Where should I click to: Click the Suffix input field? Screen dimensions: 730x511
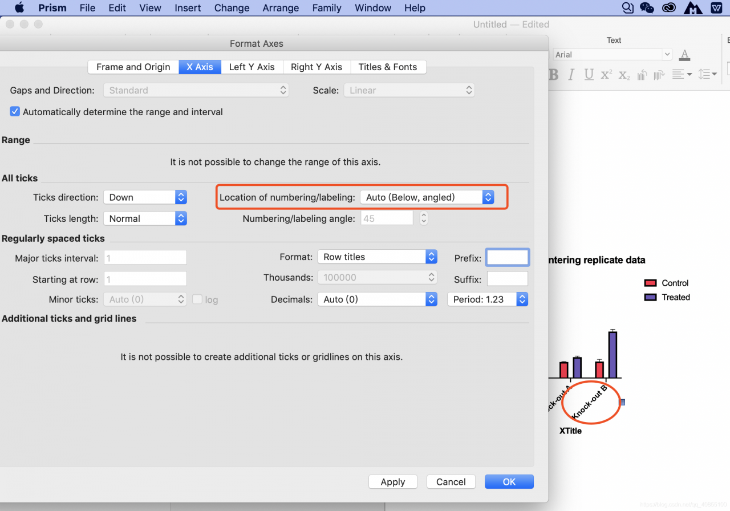[508, 279]
